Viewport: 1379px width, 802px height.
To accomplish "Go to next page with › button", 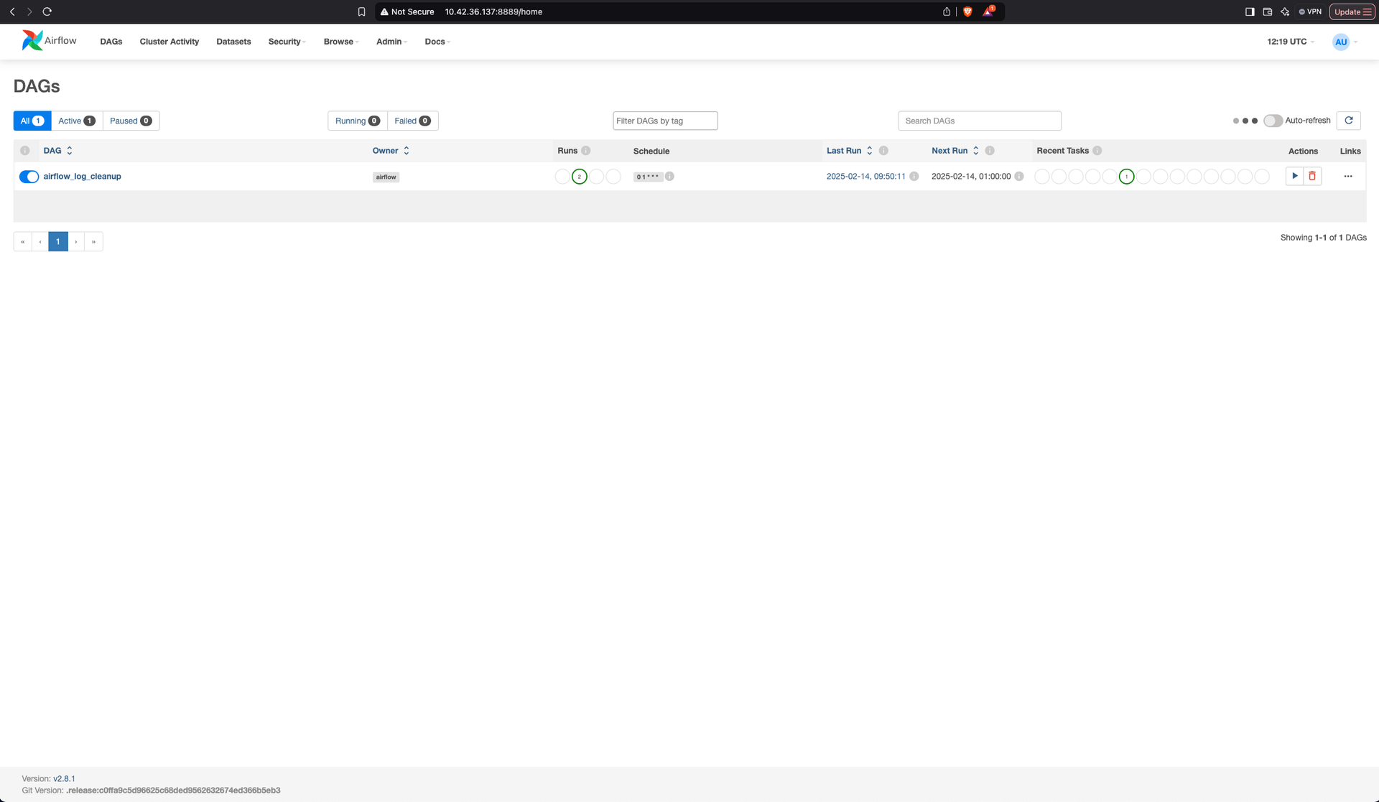I will [x=76, y=241].
